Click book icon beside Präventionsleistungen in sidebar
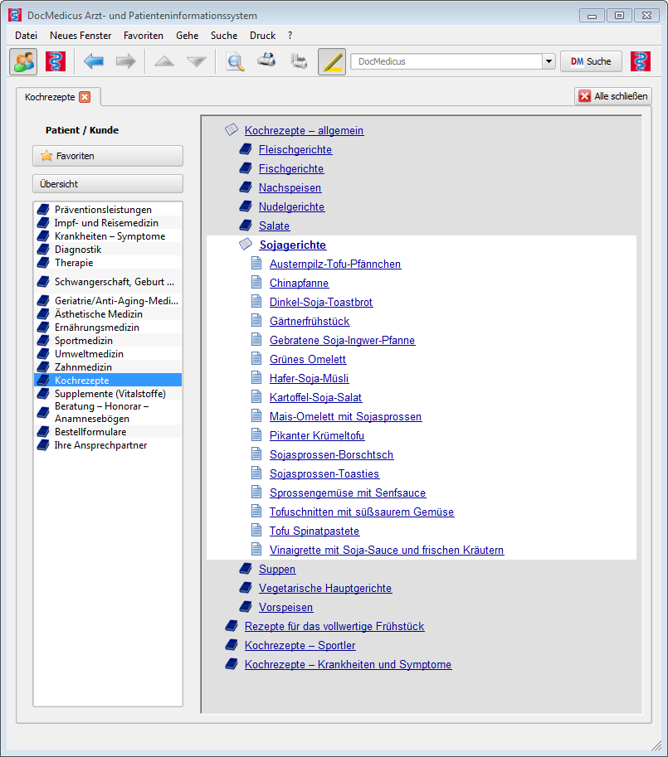 tap(43, 209)
